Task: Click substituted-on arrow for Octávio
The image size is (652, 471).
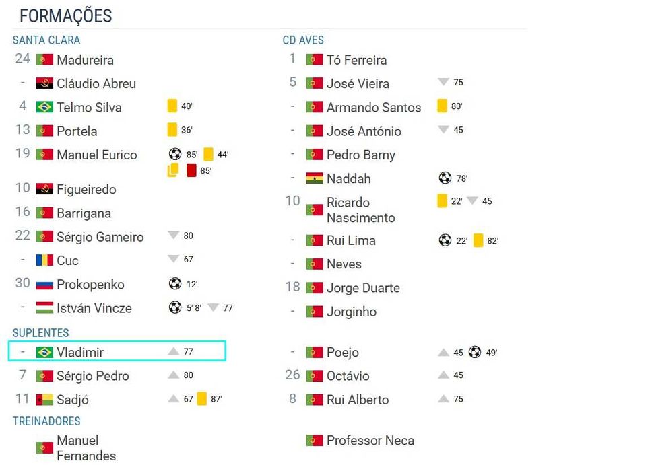Action: click(444, 375)
